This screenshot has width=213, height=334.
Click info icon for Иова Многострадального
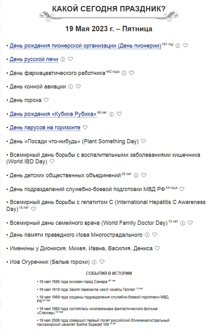click(147, 235)
